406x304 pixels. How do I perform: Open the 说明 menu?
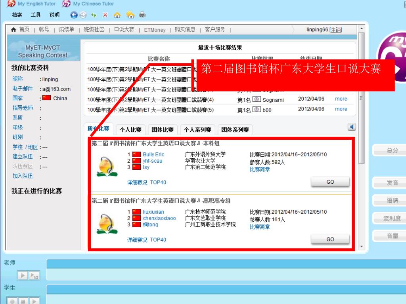tap(54, 15)
